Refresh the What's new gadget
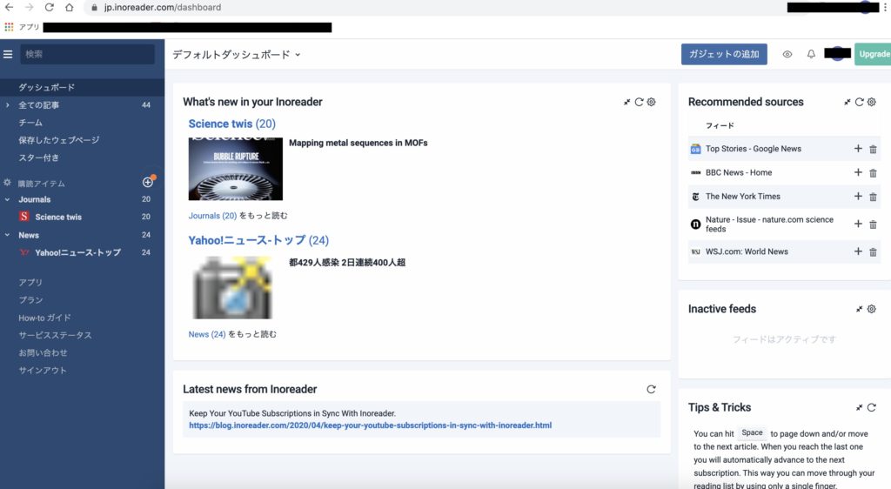 (640, 102)
